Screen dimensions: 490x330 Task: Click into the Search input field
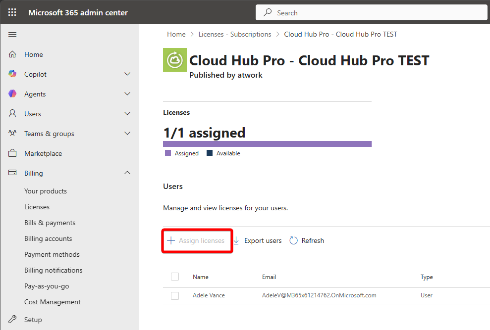click(371, 13)
